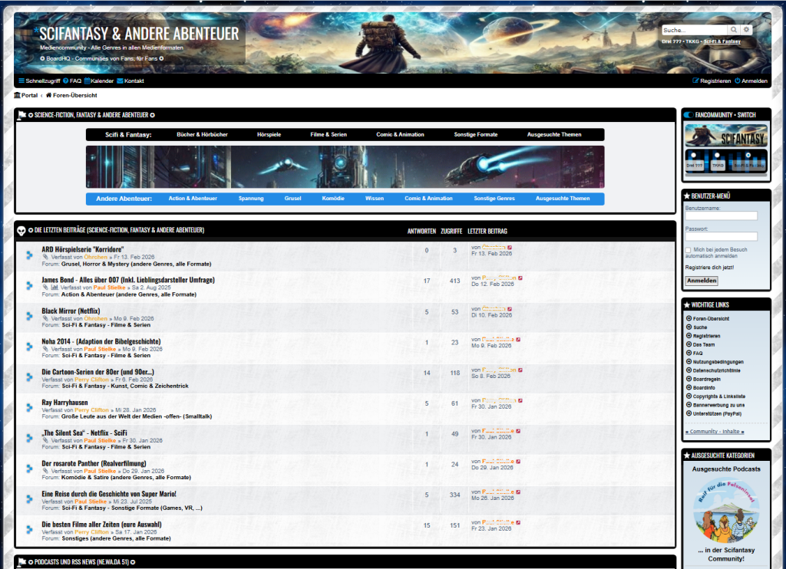The height and width of the screenshot is (569, 786).
Task: Click the Portal building icon in breadcrumb
Action: pos(17,95)
